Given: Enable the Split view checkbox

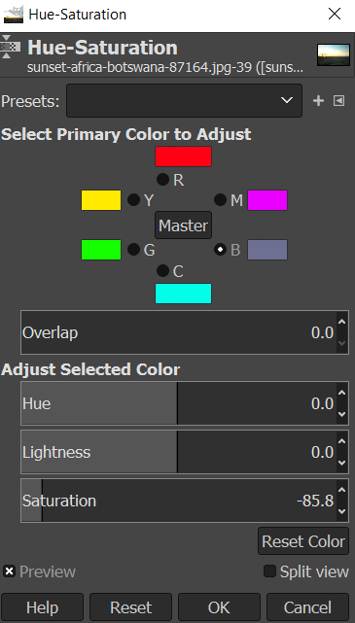Looking at the screenshot, I should point(269,571).
